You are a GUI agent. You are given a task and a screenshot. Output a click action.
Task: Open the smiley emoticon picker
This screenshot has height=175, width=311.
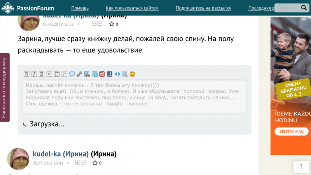click(132, 74)
